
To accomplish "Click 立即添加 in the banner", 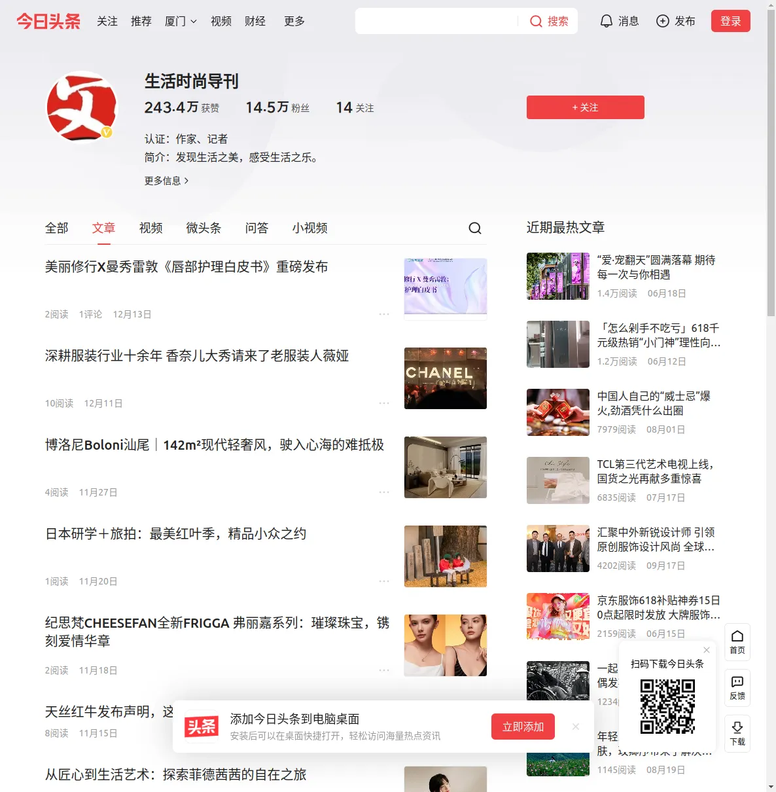I will tap(523, 727).
